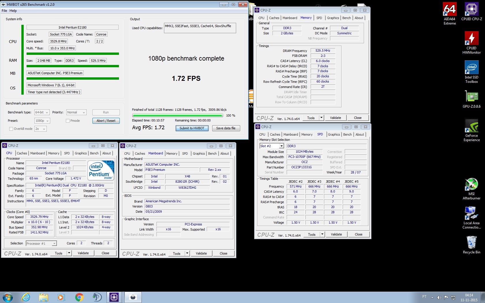Launch MSI Afterburner shortcut
The image size is (485, 303).
tap(471, 189)
